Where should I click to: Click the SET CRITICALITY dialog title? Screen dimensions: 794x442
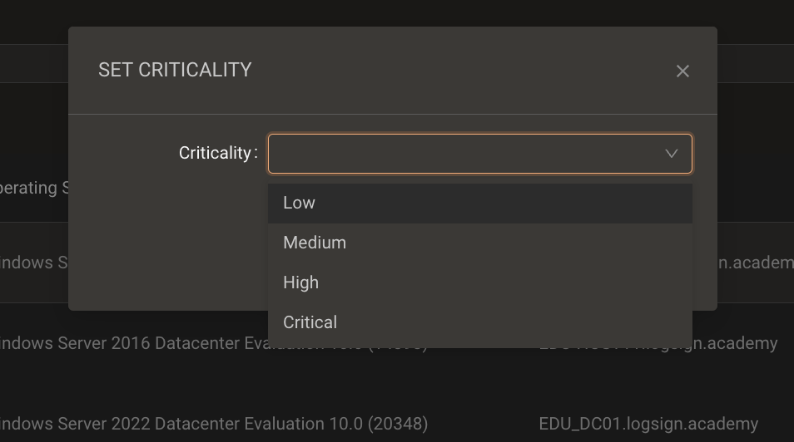175,71
